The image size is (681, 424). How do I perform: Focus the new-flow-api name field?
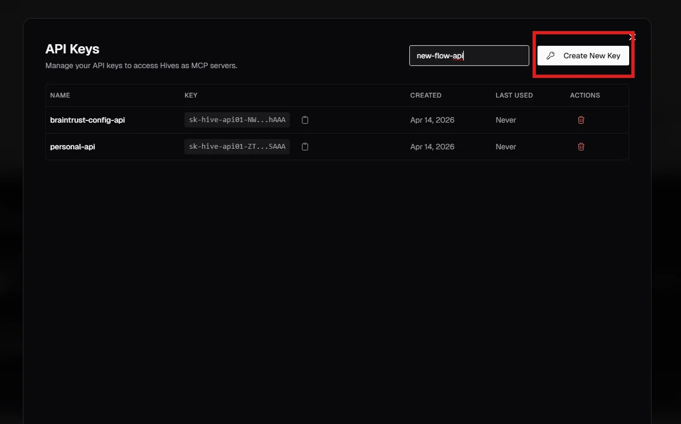click(469, 56)
